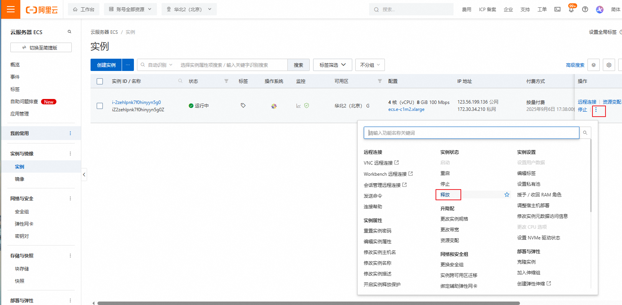Open the user avatar menu
This screenshot has height=305, width=622.
(600, 9)
